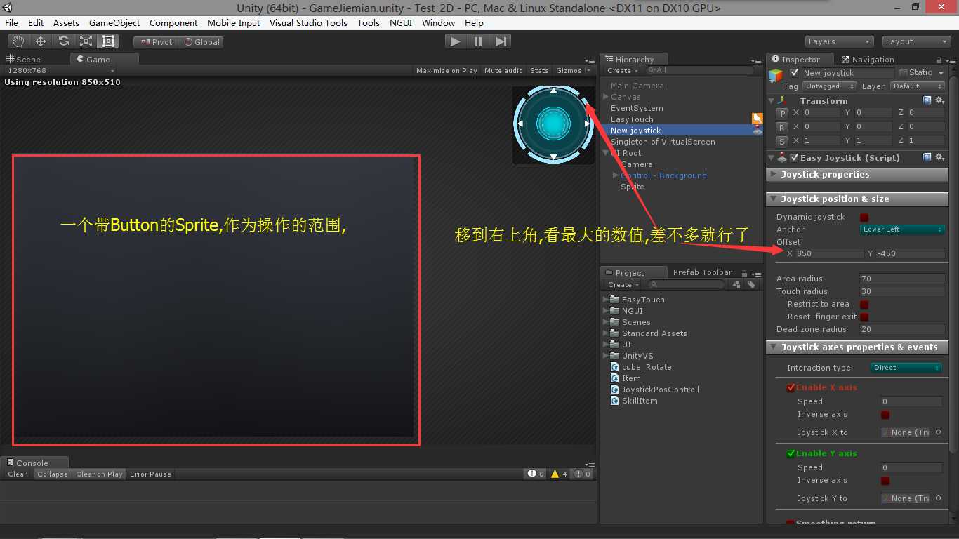Click the Console Clear button
This screenshot has width=959, height=539.
tap(18, 474)
